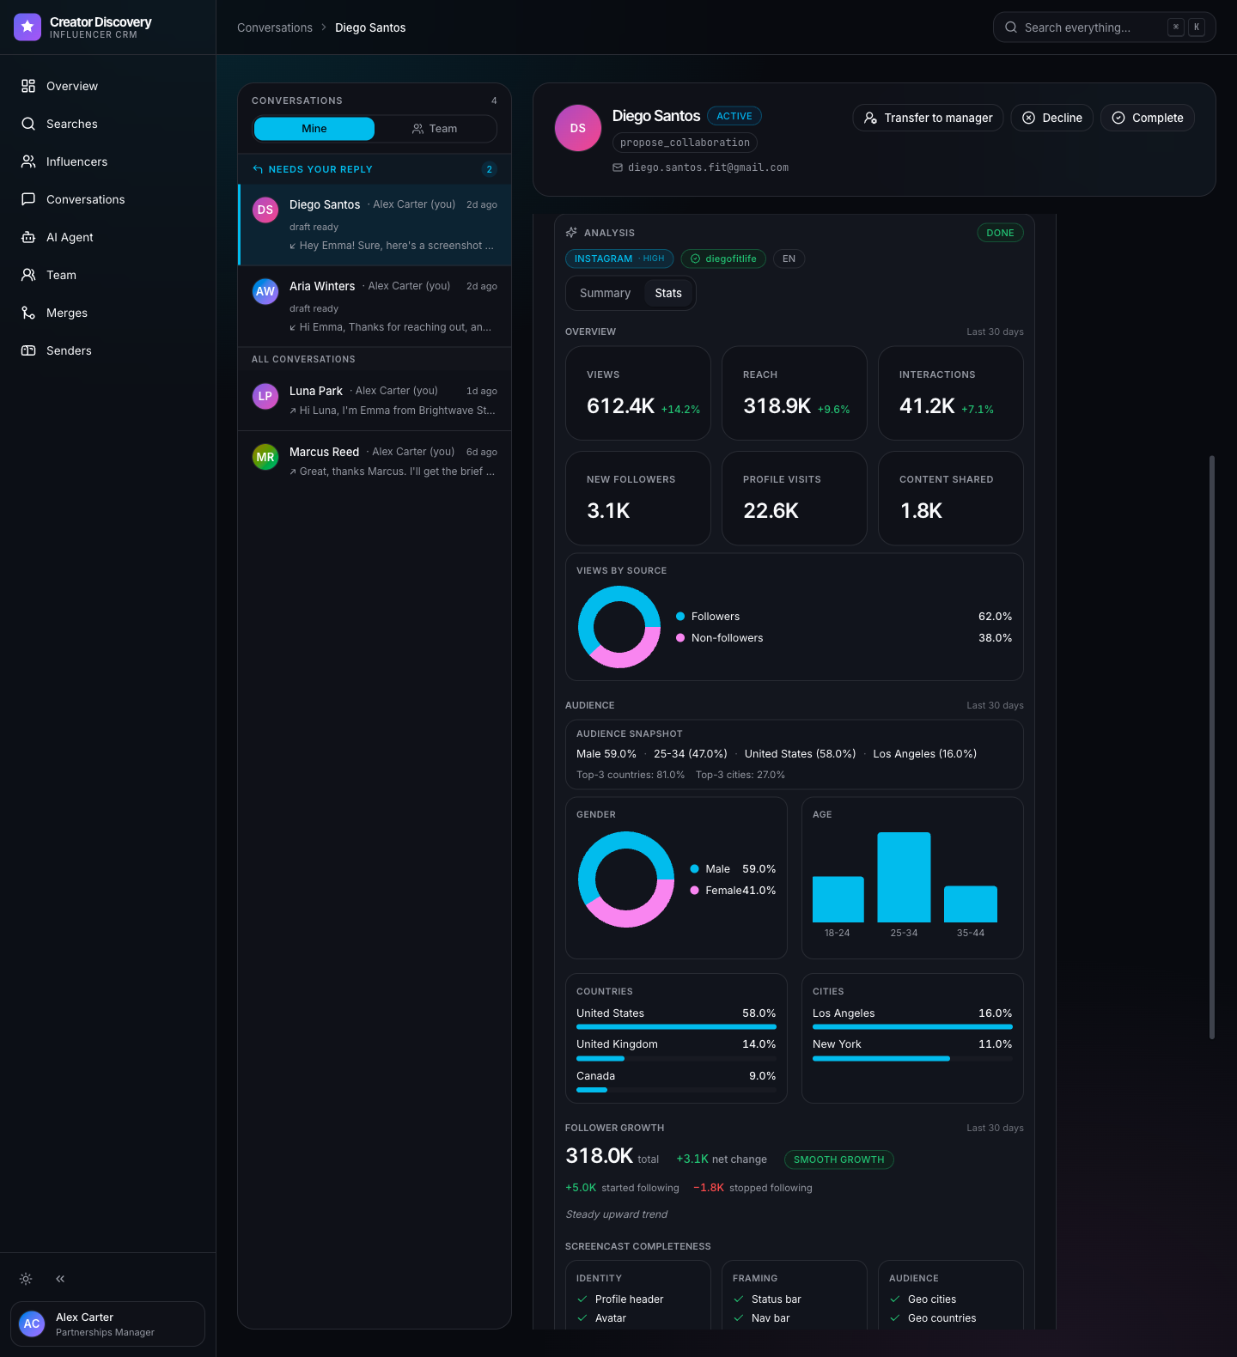Collapse the sidebar with double chevron
The image size is (1237, 1357).
(x=60, y=1279)
